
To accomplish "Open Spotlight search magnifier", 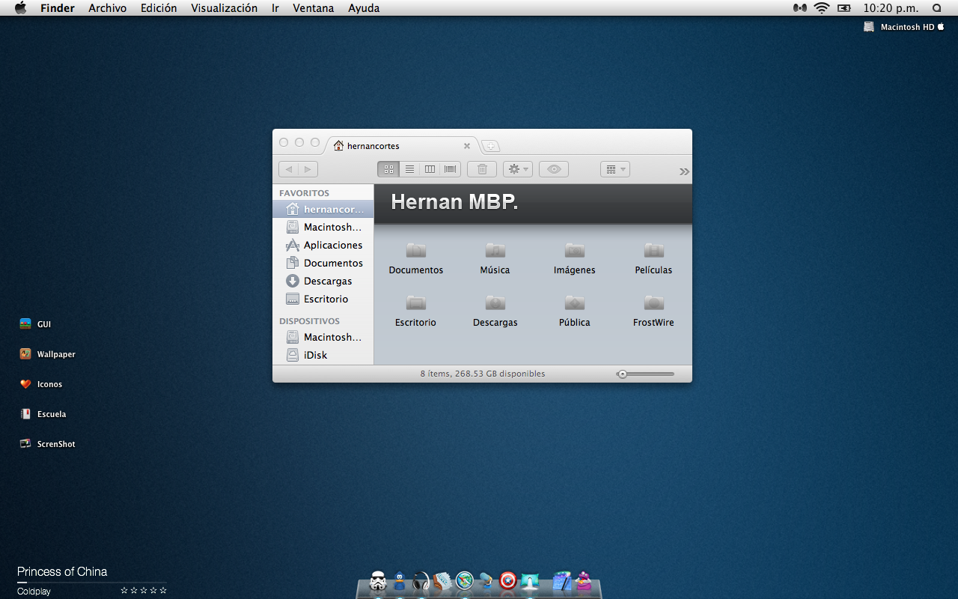I will 936,8.
